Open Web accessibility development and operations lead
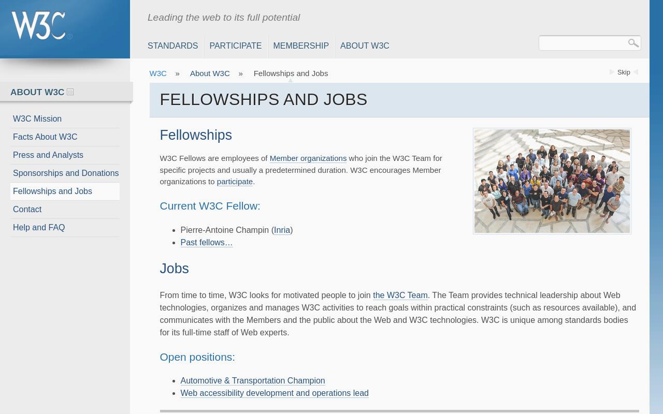Screen dimensions: 663x414 pos(274,393)
